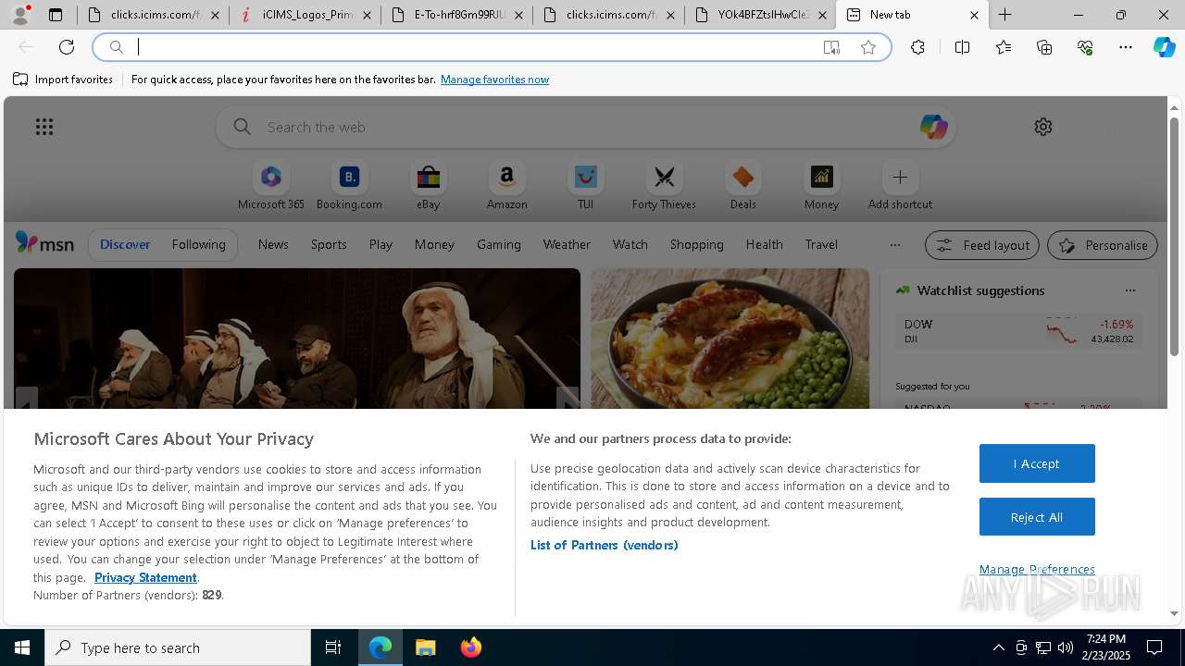Show hidden tray icons chevron
Image resolution: width=1185 pixels, height=666 pixels.
[x=998, y=647]
